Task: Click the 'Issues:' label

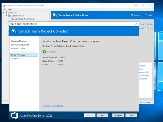Action: (x=45, y=64)
